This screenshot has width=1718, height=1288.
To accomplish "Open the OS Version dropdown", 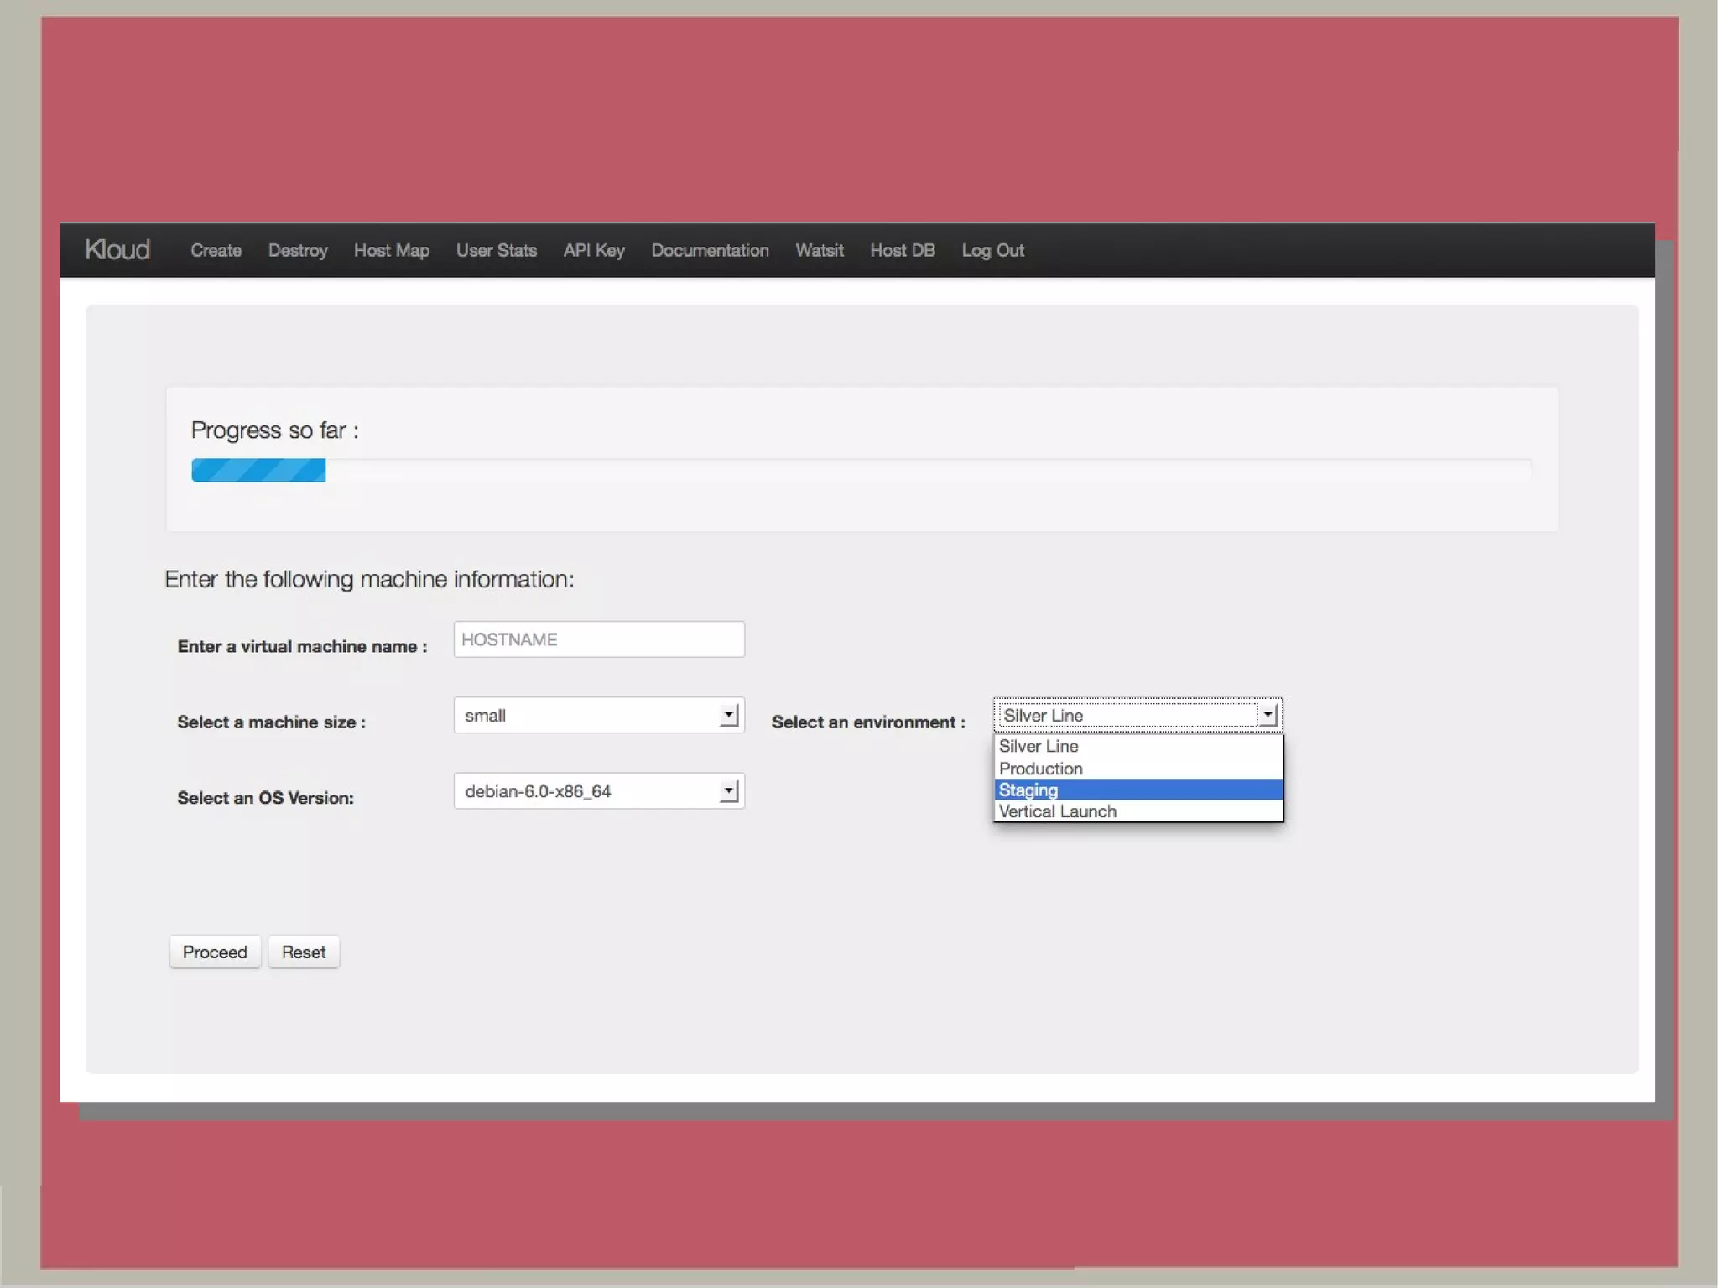I will [x=598, y=790].
